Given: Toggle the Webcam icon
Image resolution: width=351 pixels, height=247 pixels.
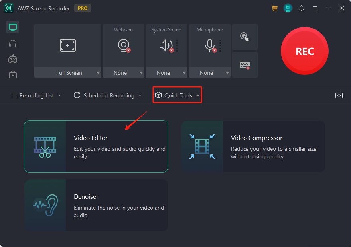Looking at the screenshot, I should (124, 45).
